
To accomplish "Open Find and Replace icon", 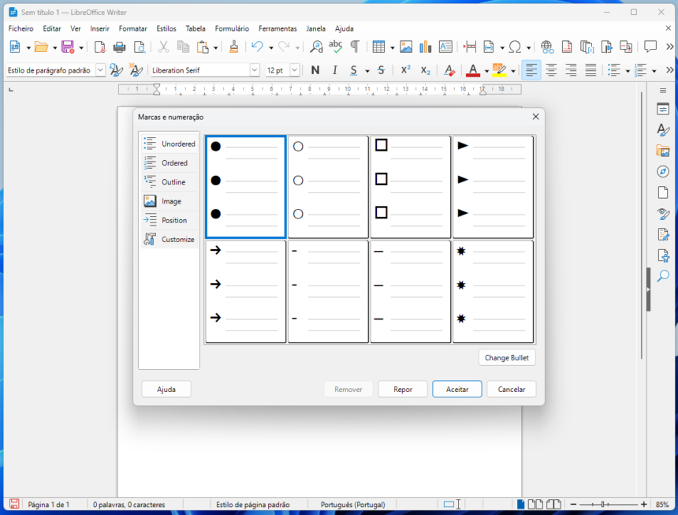I will pyautogui.click(x=316, y=47).
